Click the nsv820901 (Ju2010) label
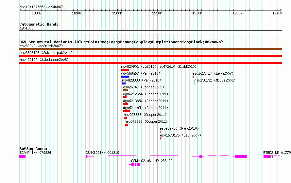The height and width of the screenshot is (183, 291). tap(139, 66)
